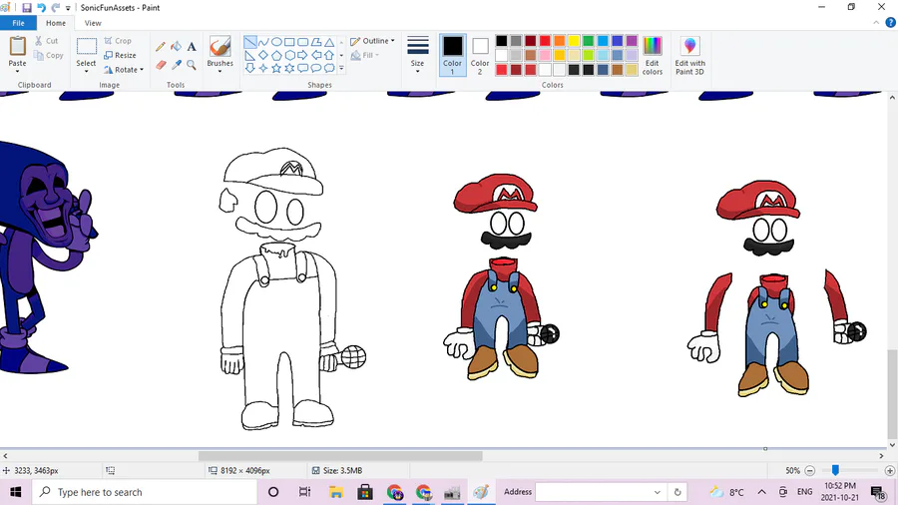Select the Color 1 foreground box
The image size is (898, 505).
[x=452, y=55]
